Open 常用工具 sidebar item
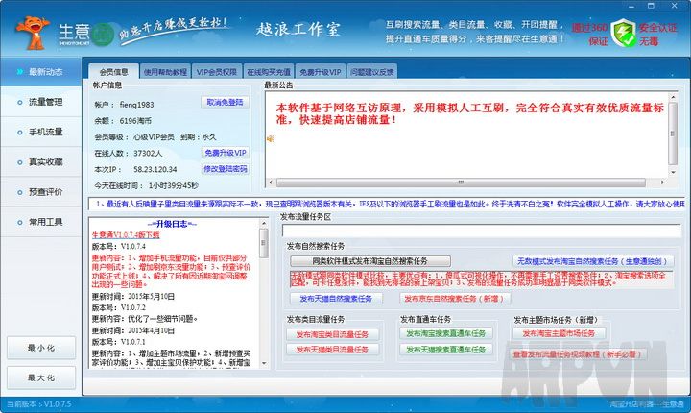Viewport: 691px width, 413px height. pyautogui.click(x=40, y=222)
